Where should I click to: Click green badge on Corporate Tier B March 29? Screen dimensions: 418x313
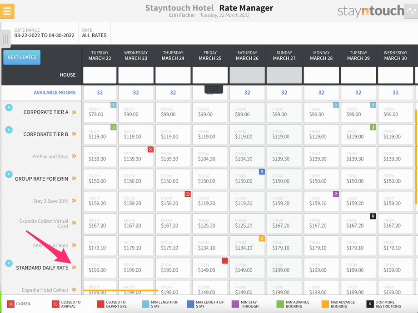coord(373,127)
